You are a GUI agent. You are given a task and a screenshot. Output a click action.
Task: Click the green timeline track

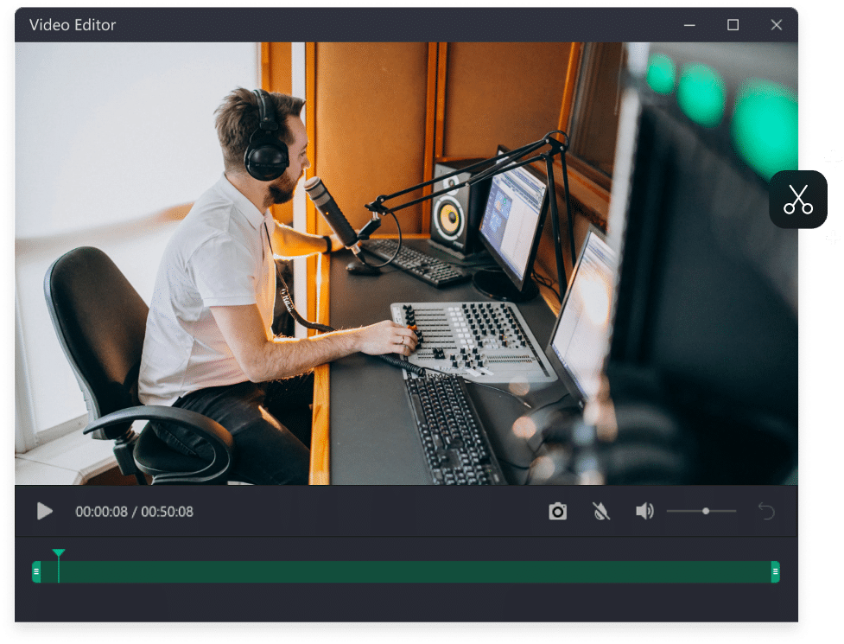pyautogui.click(x=406, y=570)
